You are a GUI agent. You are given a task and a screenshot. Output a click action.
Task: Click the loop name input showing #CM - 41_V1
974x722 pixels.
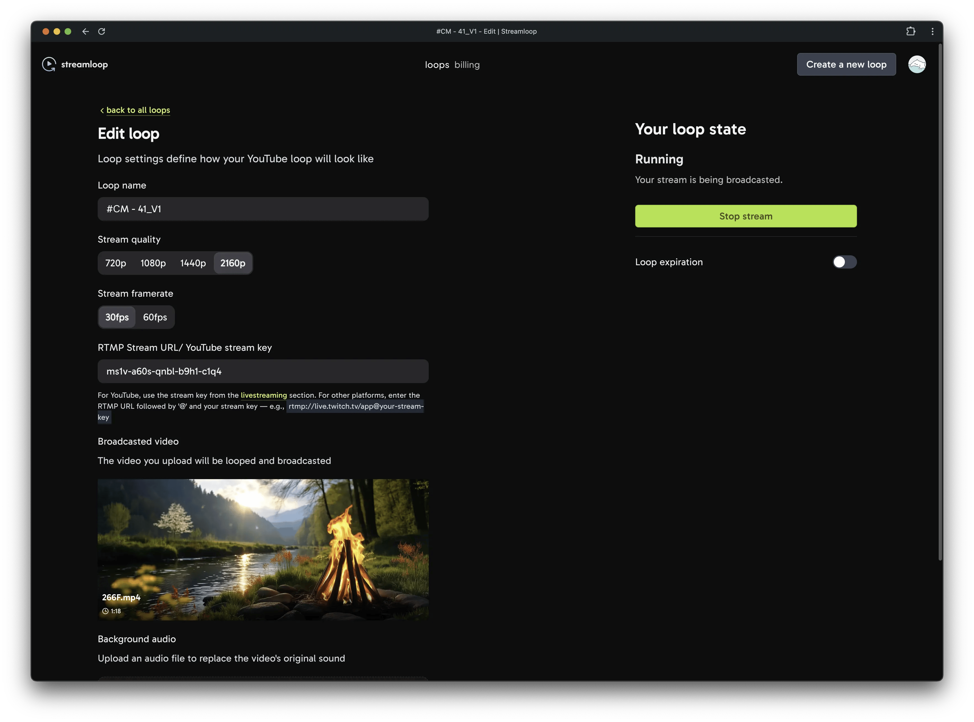pyautogui.click(x=263, y=209)
